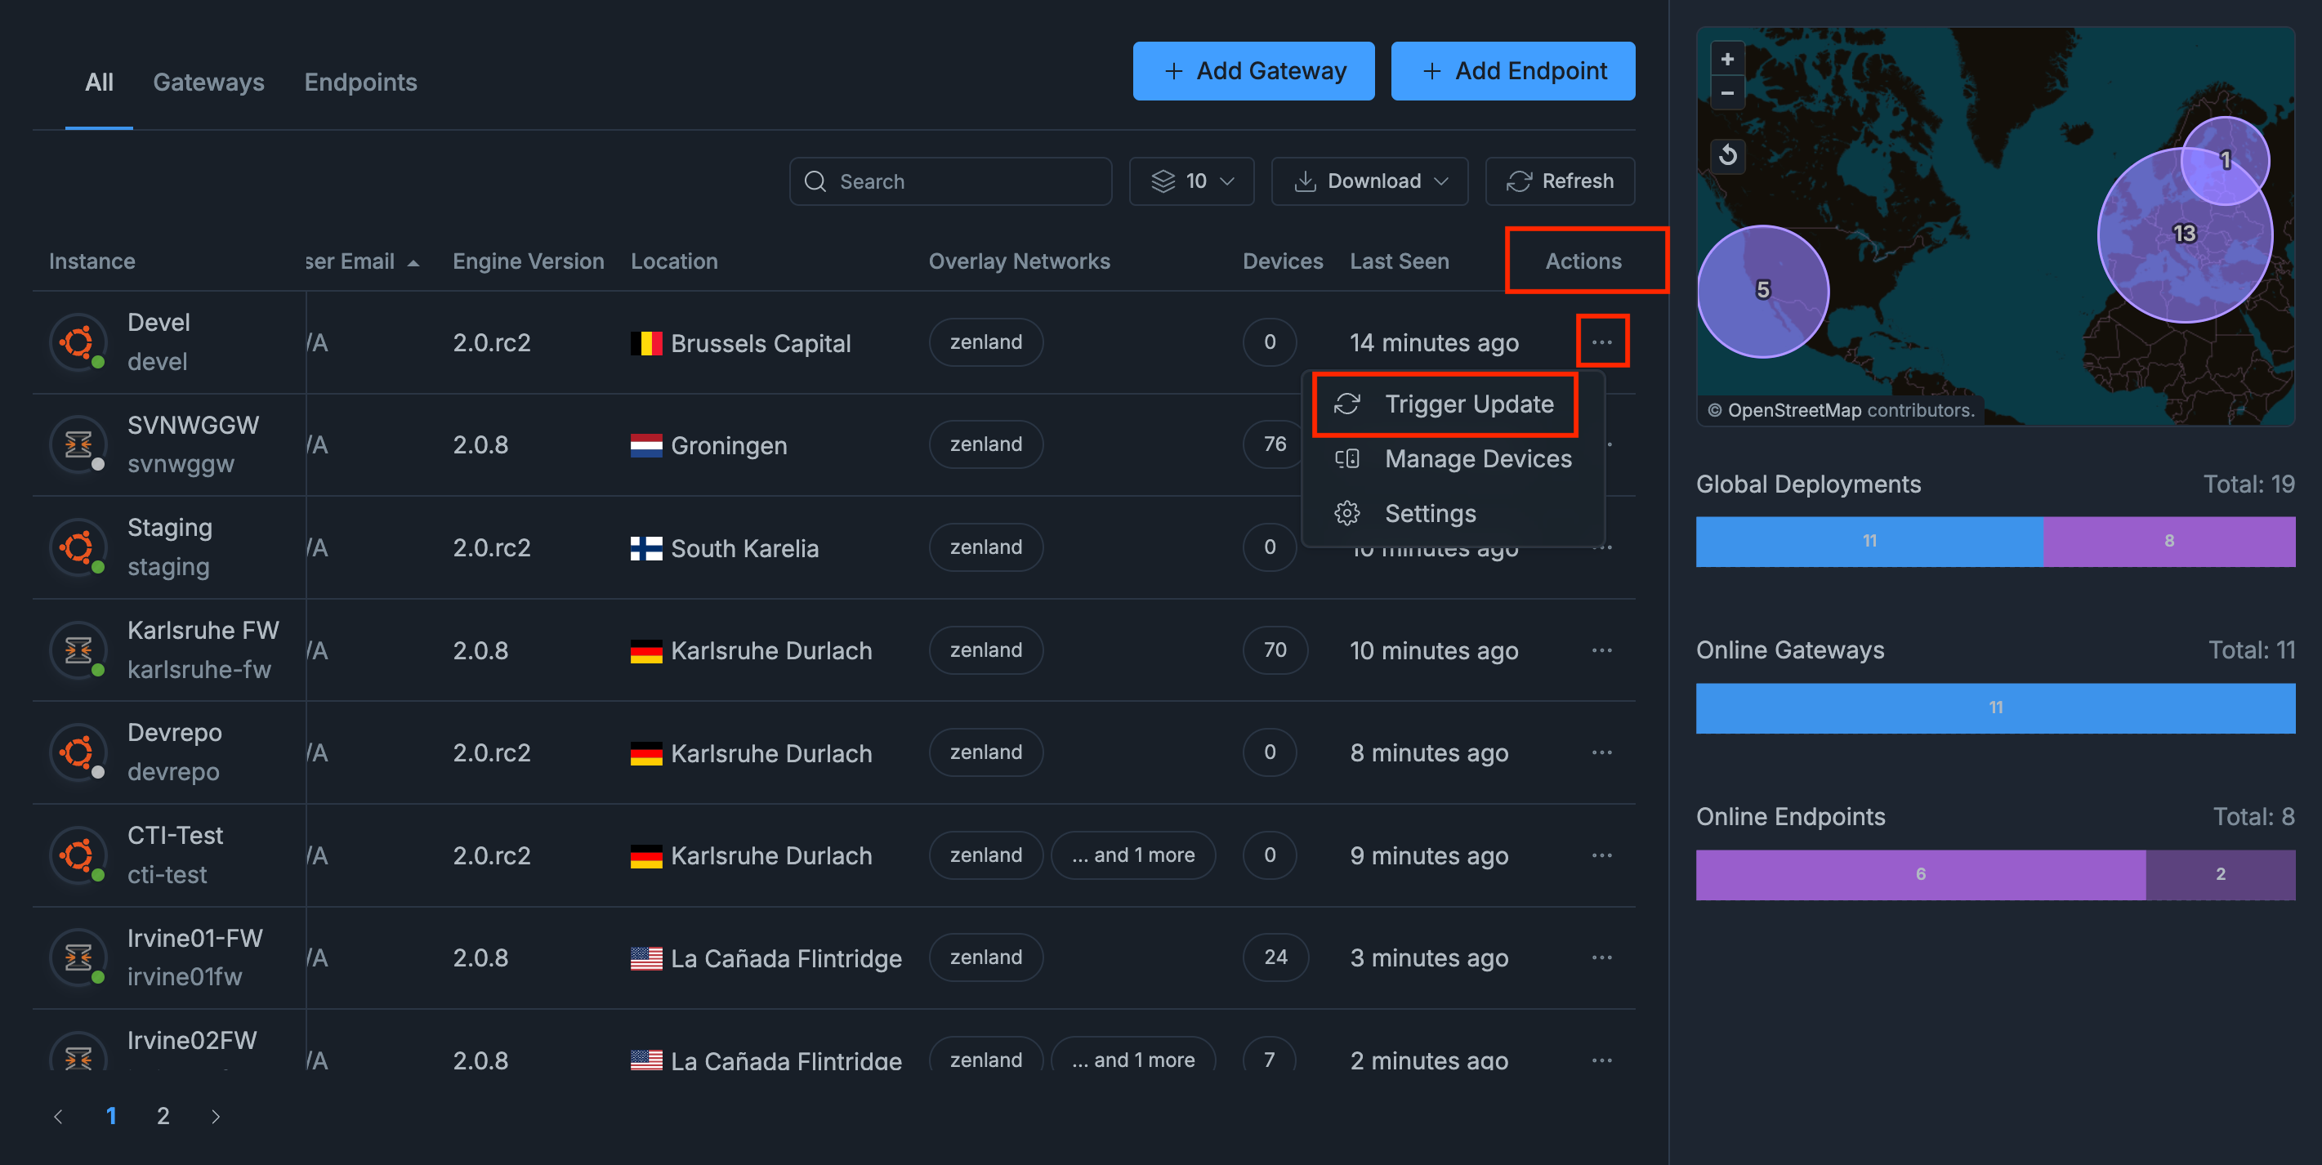Click purple segment of Global Deployments bar
This screenshot has width=2322, height=1165.
(2168, 542)
